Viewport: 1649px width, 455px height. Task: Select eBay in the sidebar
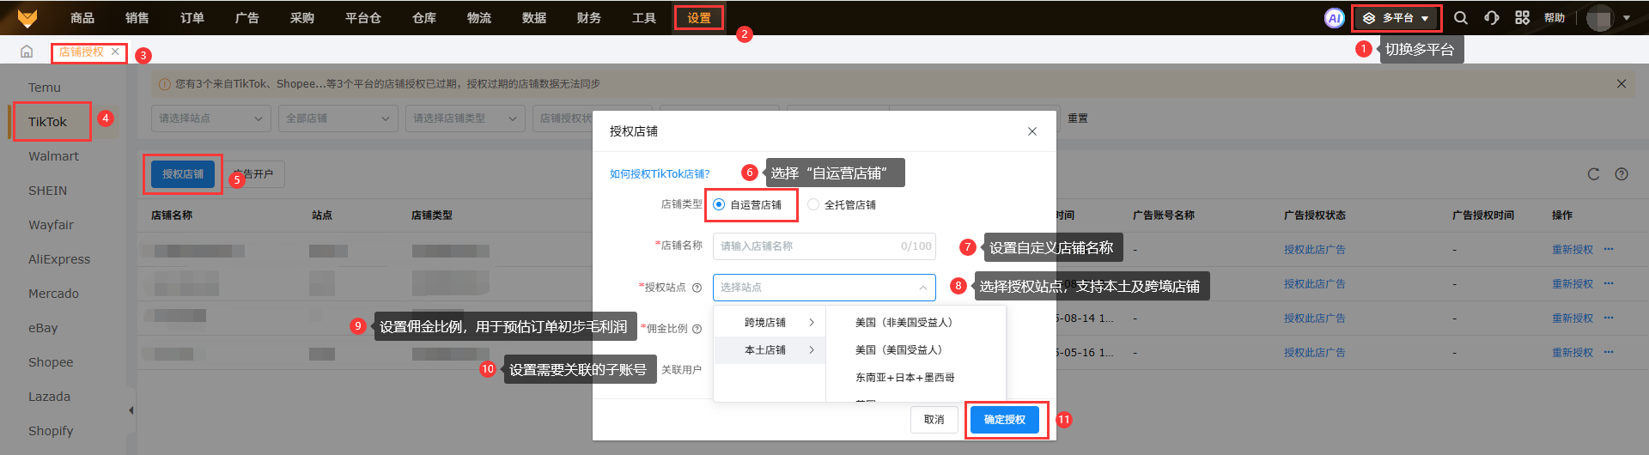click(x=43, y=328)
